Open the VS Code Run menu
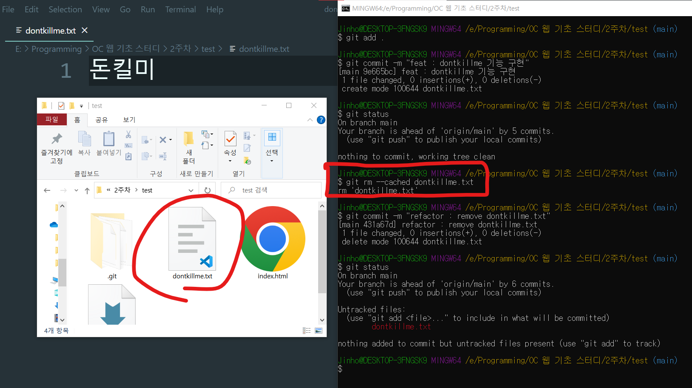Viewport: 692px width, 388px height. click(148, 9)
